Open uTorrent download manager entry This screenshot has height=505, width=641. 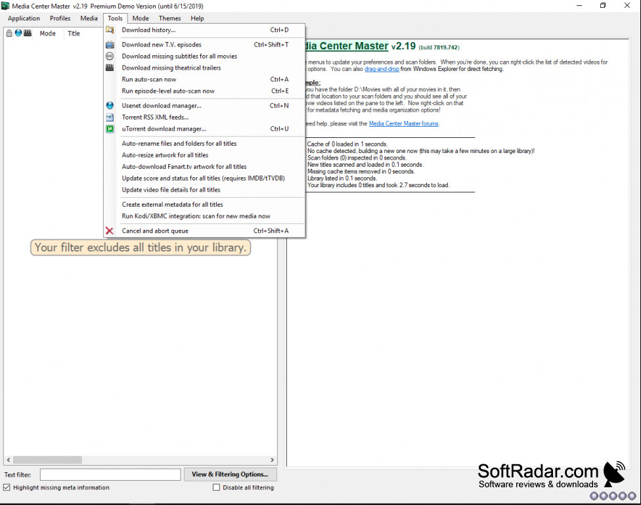click(x=204, y=129)
